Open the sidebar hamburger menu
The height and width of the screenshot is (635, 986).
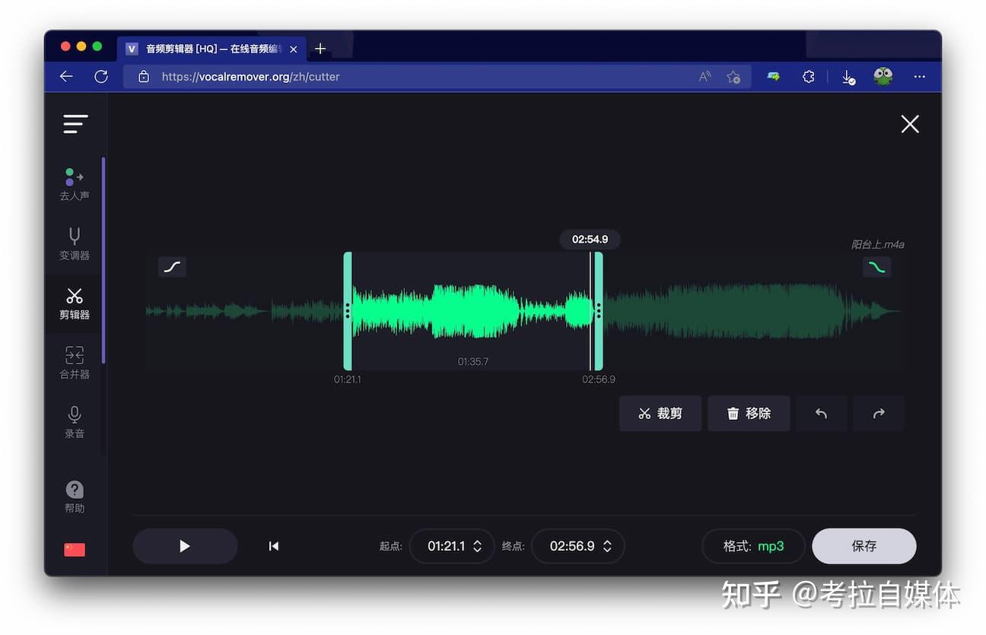[75, 123]
